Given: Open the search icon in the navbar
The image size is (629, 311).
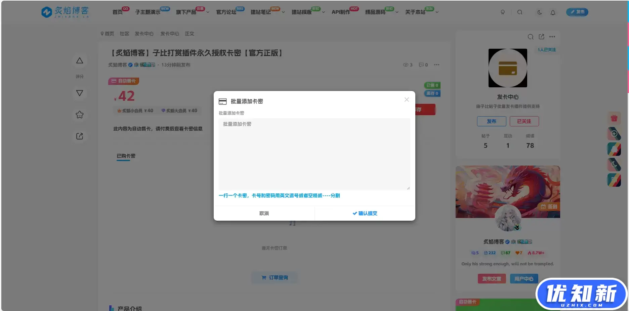Looking at the screenshot, I should pos(520,12).
